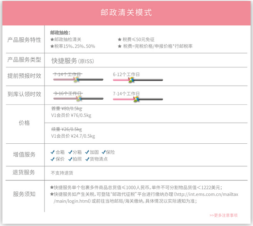Click the 合箱 checkmark icon
The height and width of the screenshot is (226, 253).
(x=53, y=152)
